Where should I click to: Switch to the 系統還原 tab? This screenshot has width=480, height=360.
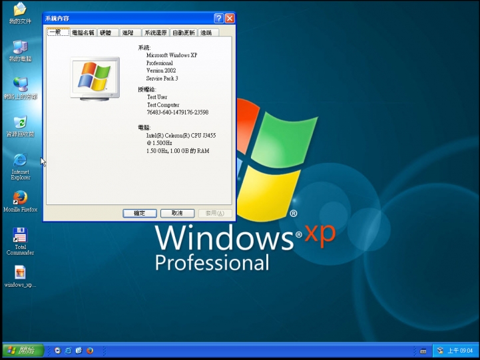(x=156, y=33)
